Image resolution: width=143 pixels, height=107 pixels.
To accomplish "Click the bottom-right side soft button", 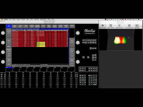I will coord(72,62).
